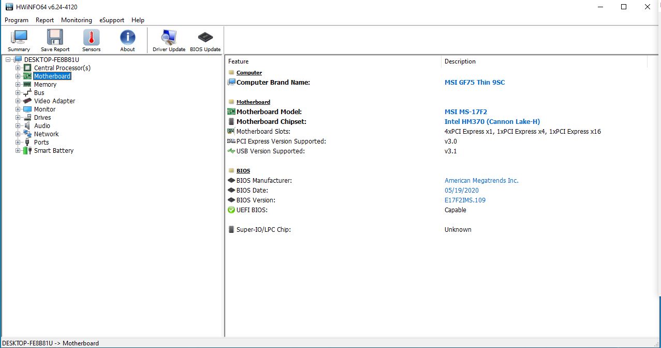Viewport: 661px width, 348px height.
Task: Click the DESKTOP-FE8B81U computer icon
Action: tap(18, 59)
